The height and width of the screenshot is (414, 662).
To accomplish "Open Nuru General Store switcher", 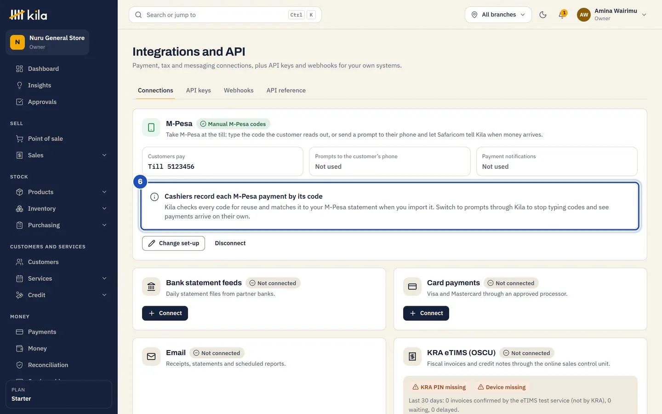I will tap(47, 42).
